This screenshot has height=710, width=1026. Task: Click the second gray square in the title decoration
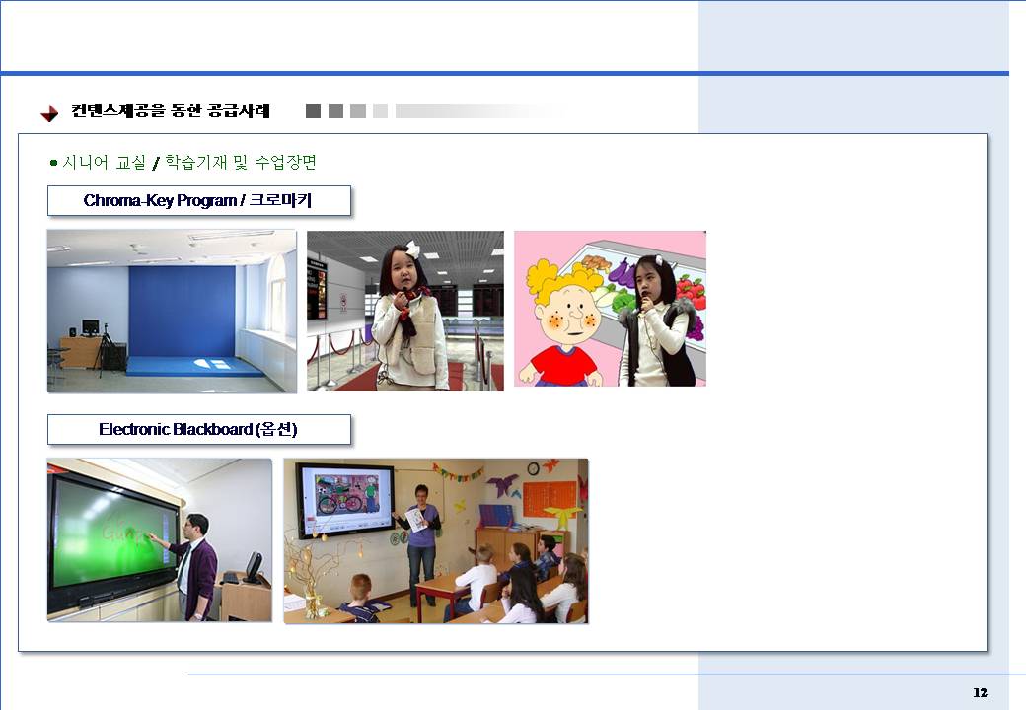[x=335, y=111]
